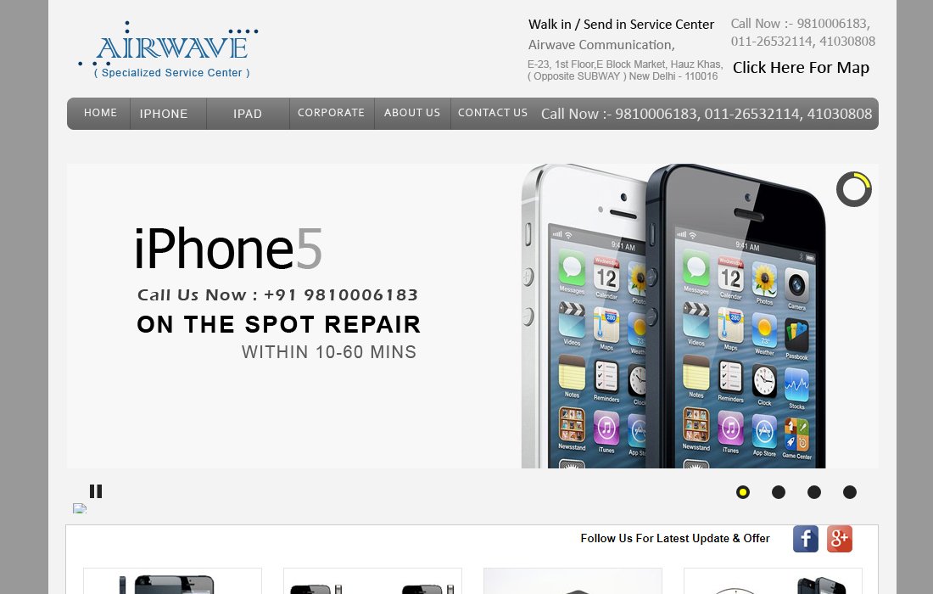Screen dimensions: 933x594
Task: Switch to the third slide dot
Action: pos(814,492)
